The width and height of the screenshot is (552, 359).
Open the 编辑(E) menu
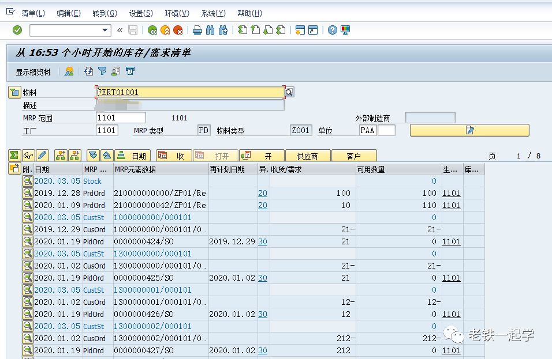(x=69, y=13)
